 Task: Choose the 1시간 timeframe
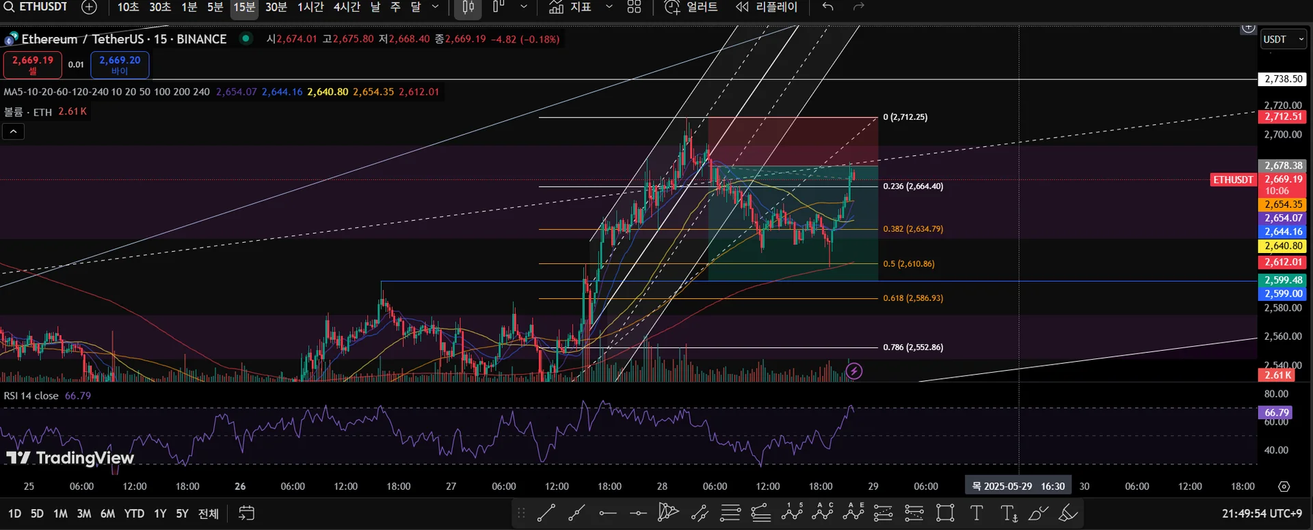(310, 7)
